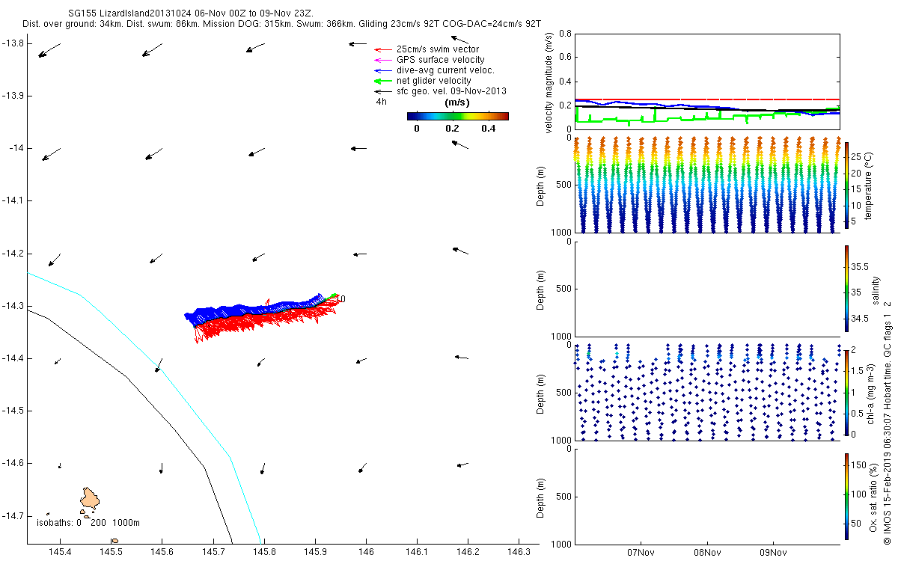
Task: Click the '-13.9' latitude tick
Action: coord(13,96)
